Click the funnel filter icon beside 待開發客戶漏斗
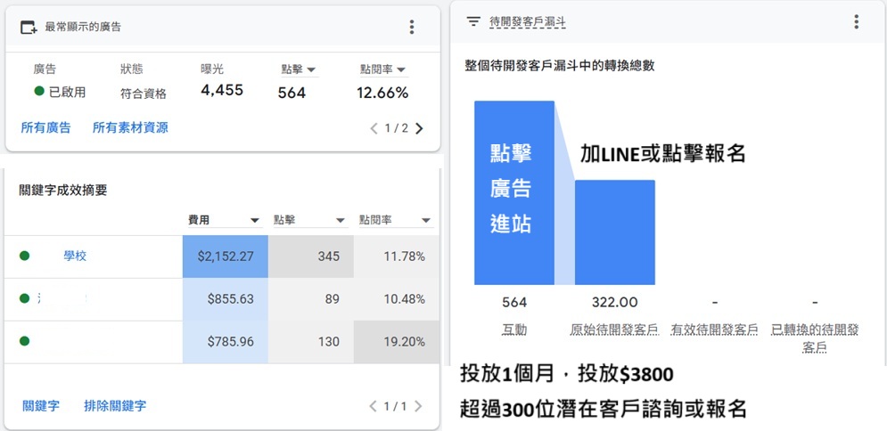Viewport: 887px width, 431px height. point(473,21)
